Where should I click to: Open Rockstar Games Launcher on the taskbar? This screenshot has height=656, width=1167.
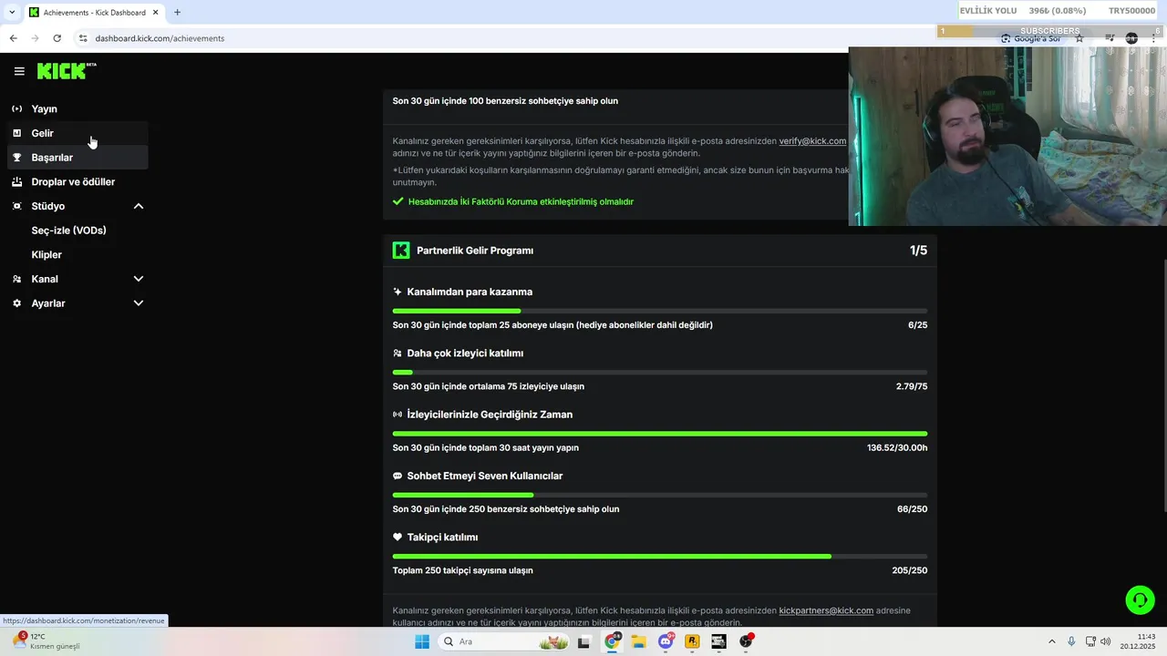click(x=692, y=641)
